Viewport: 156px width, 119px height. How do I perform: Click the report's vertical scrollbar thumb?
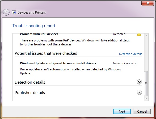pos(146,83)
